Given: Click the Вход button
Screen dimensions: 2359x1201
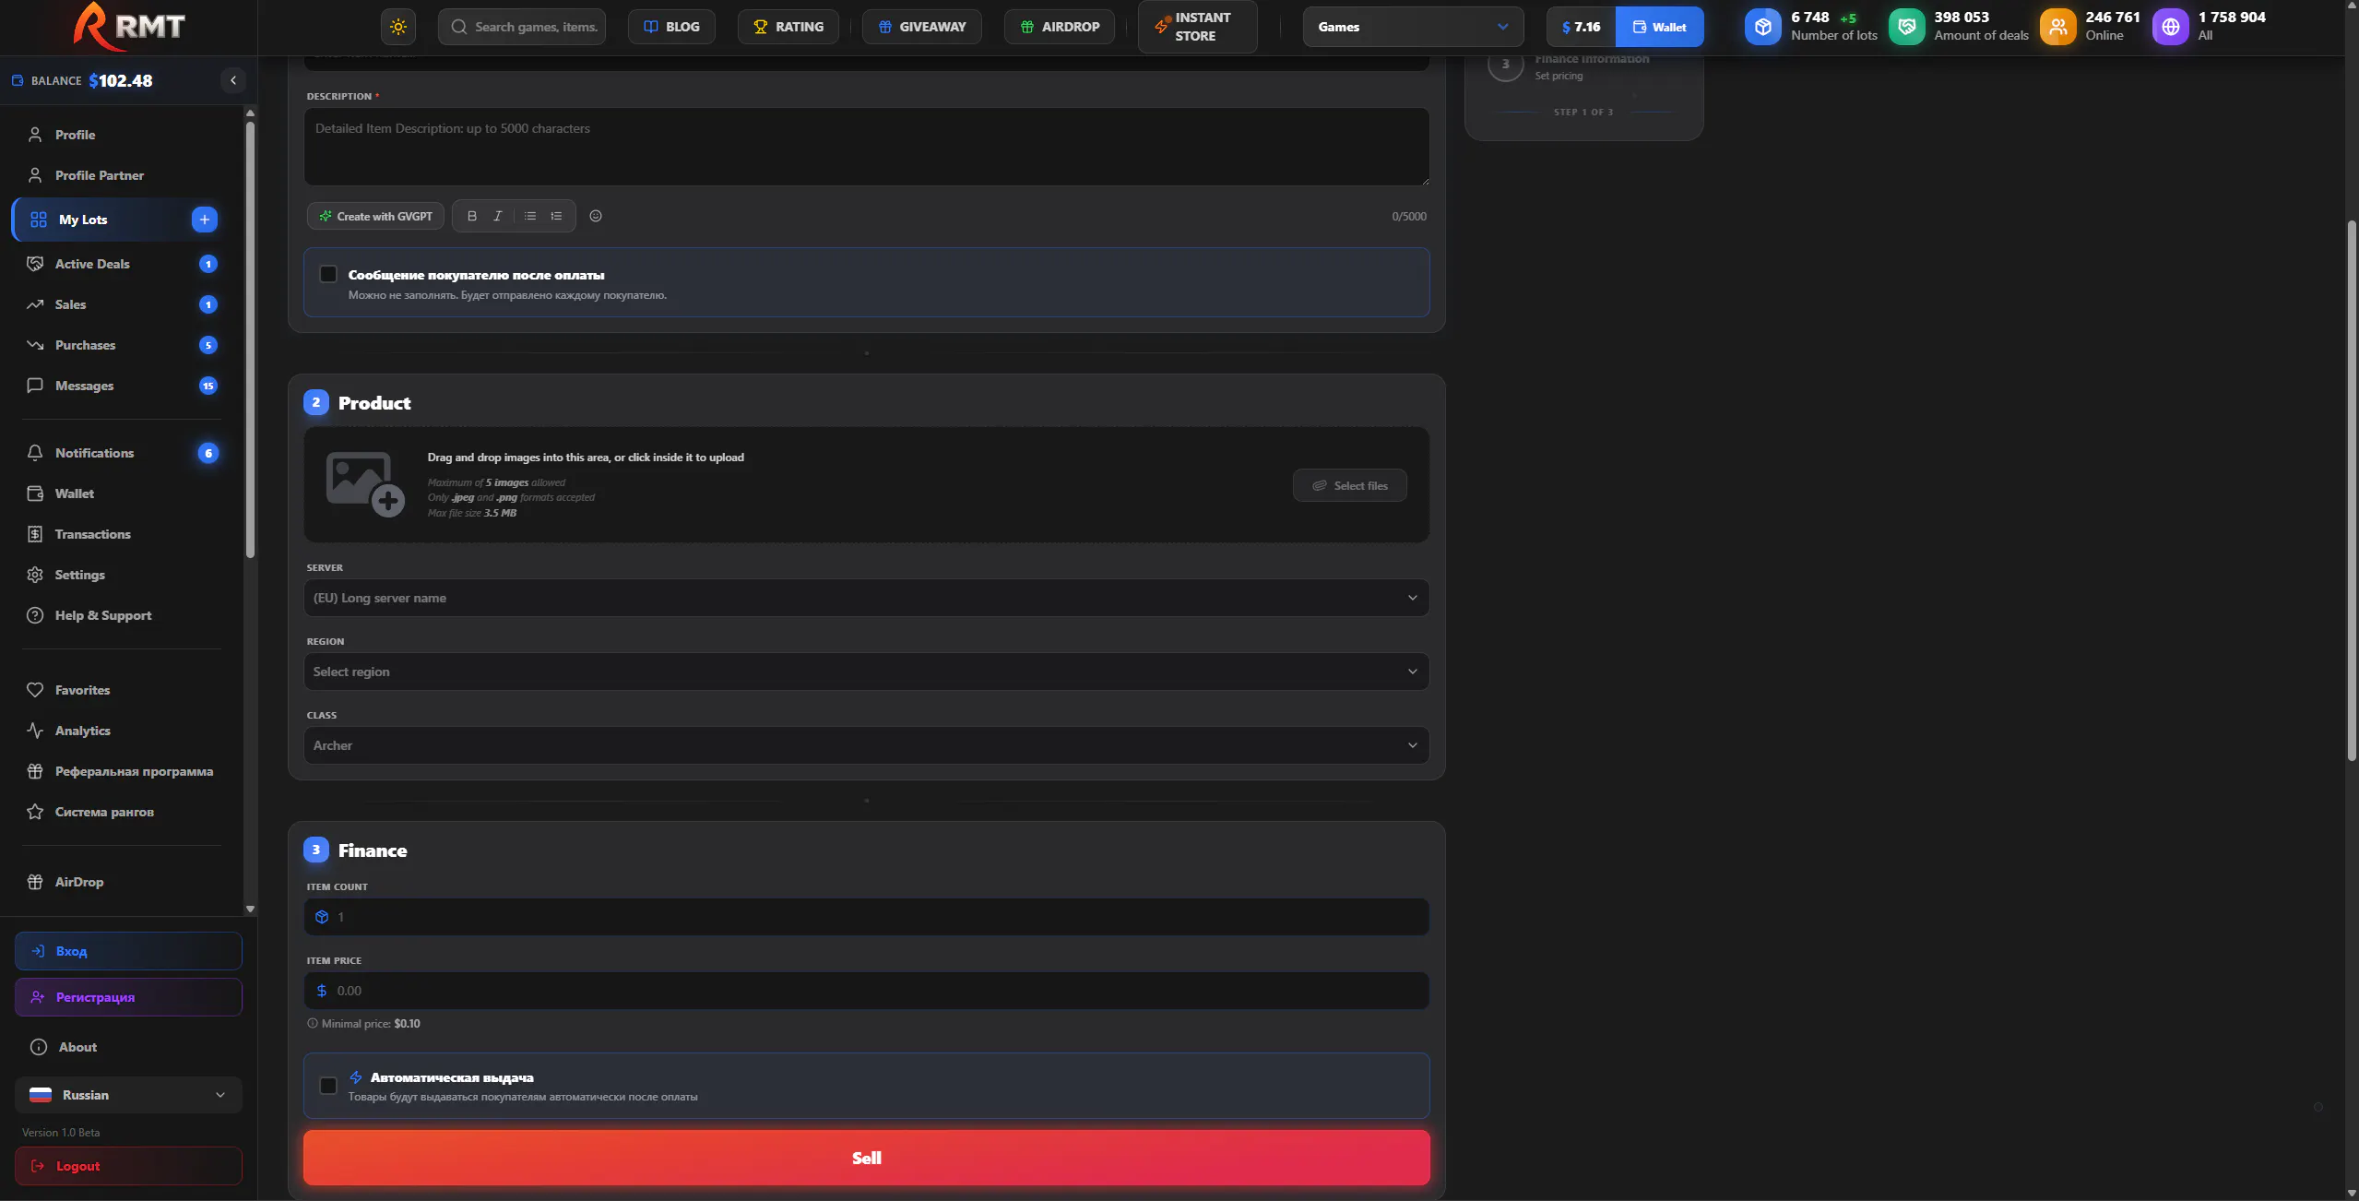Looking at the screenshot, I should [x=128, y=951].
